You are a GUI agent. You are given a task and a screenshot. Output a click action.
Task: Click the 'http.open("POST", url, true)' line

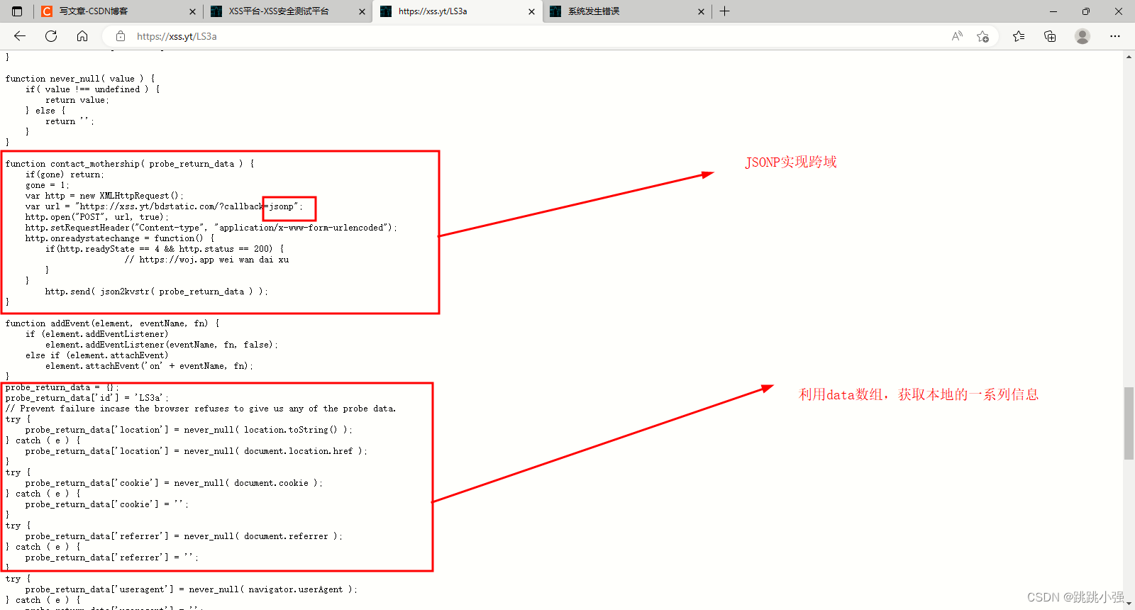click(x=96, y=217)
